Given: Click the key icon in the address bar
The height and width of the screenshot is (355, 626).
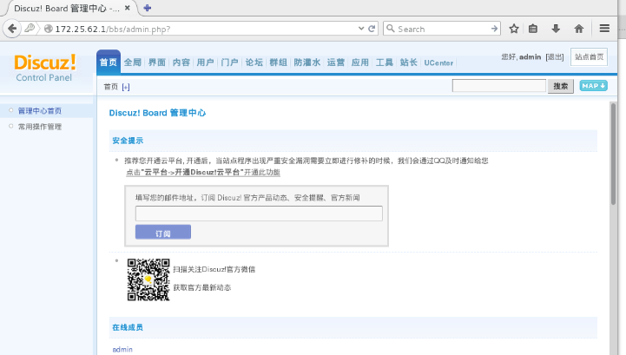Looking at the screenshot, I should coord(30,29).
